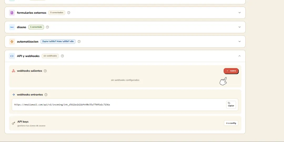Add a new outgoing webhook with nuevo

(x=231, y=71)
